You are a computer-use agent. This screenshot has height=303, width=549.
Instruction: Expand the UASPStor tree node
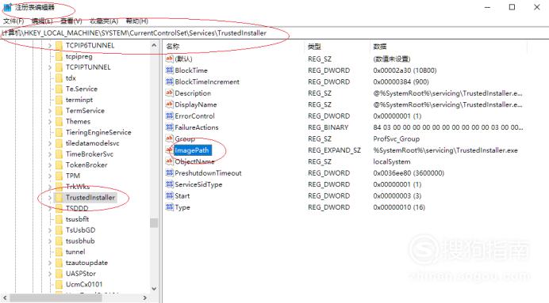pyautogui.click(x=49, y=273)
